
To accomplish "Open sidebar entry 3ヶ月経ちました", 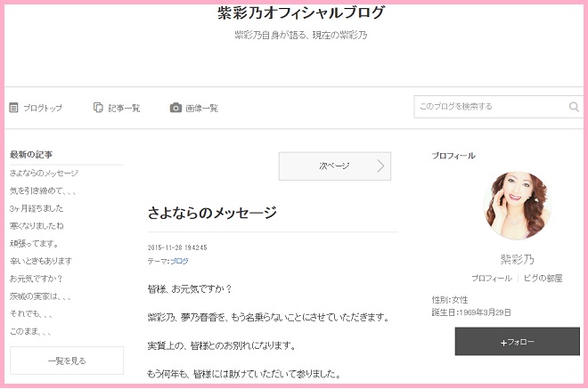I will click(37, 208).
